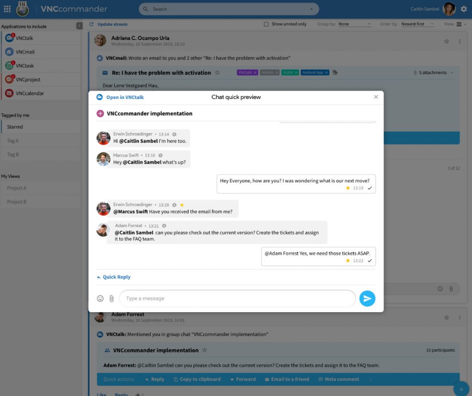Attach a file using paperclip in Quick Reply
The image size is (472, 396).
coord(112,298)
